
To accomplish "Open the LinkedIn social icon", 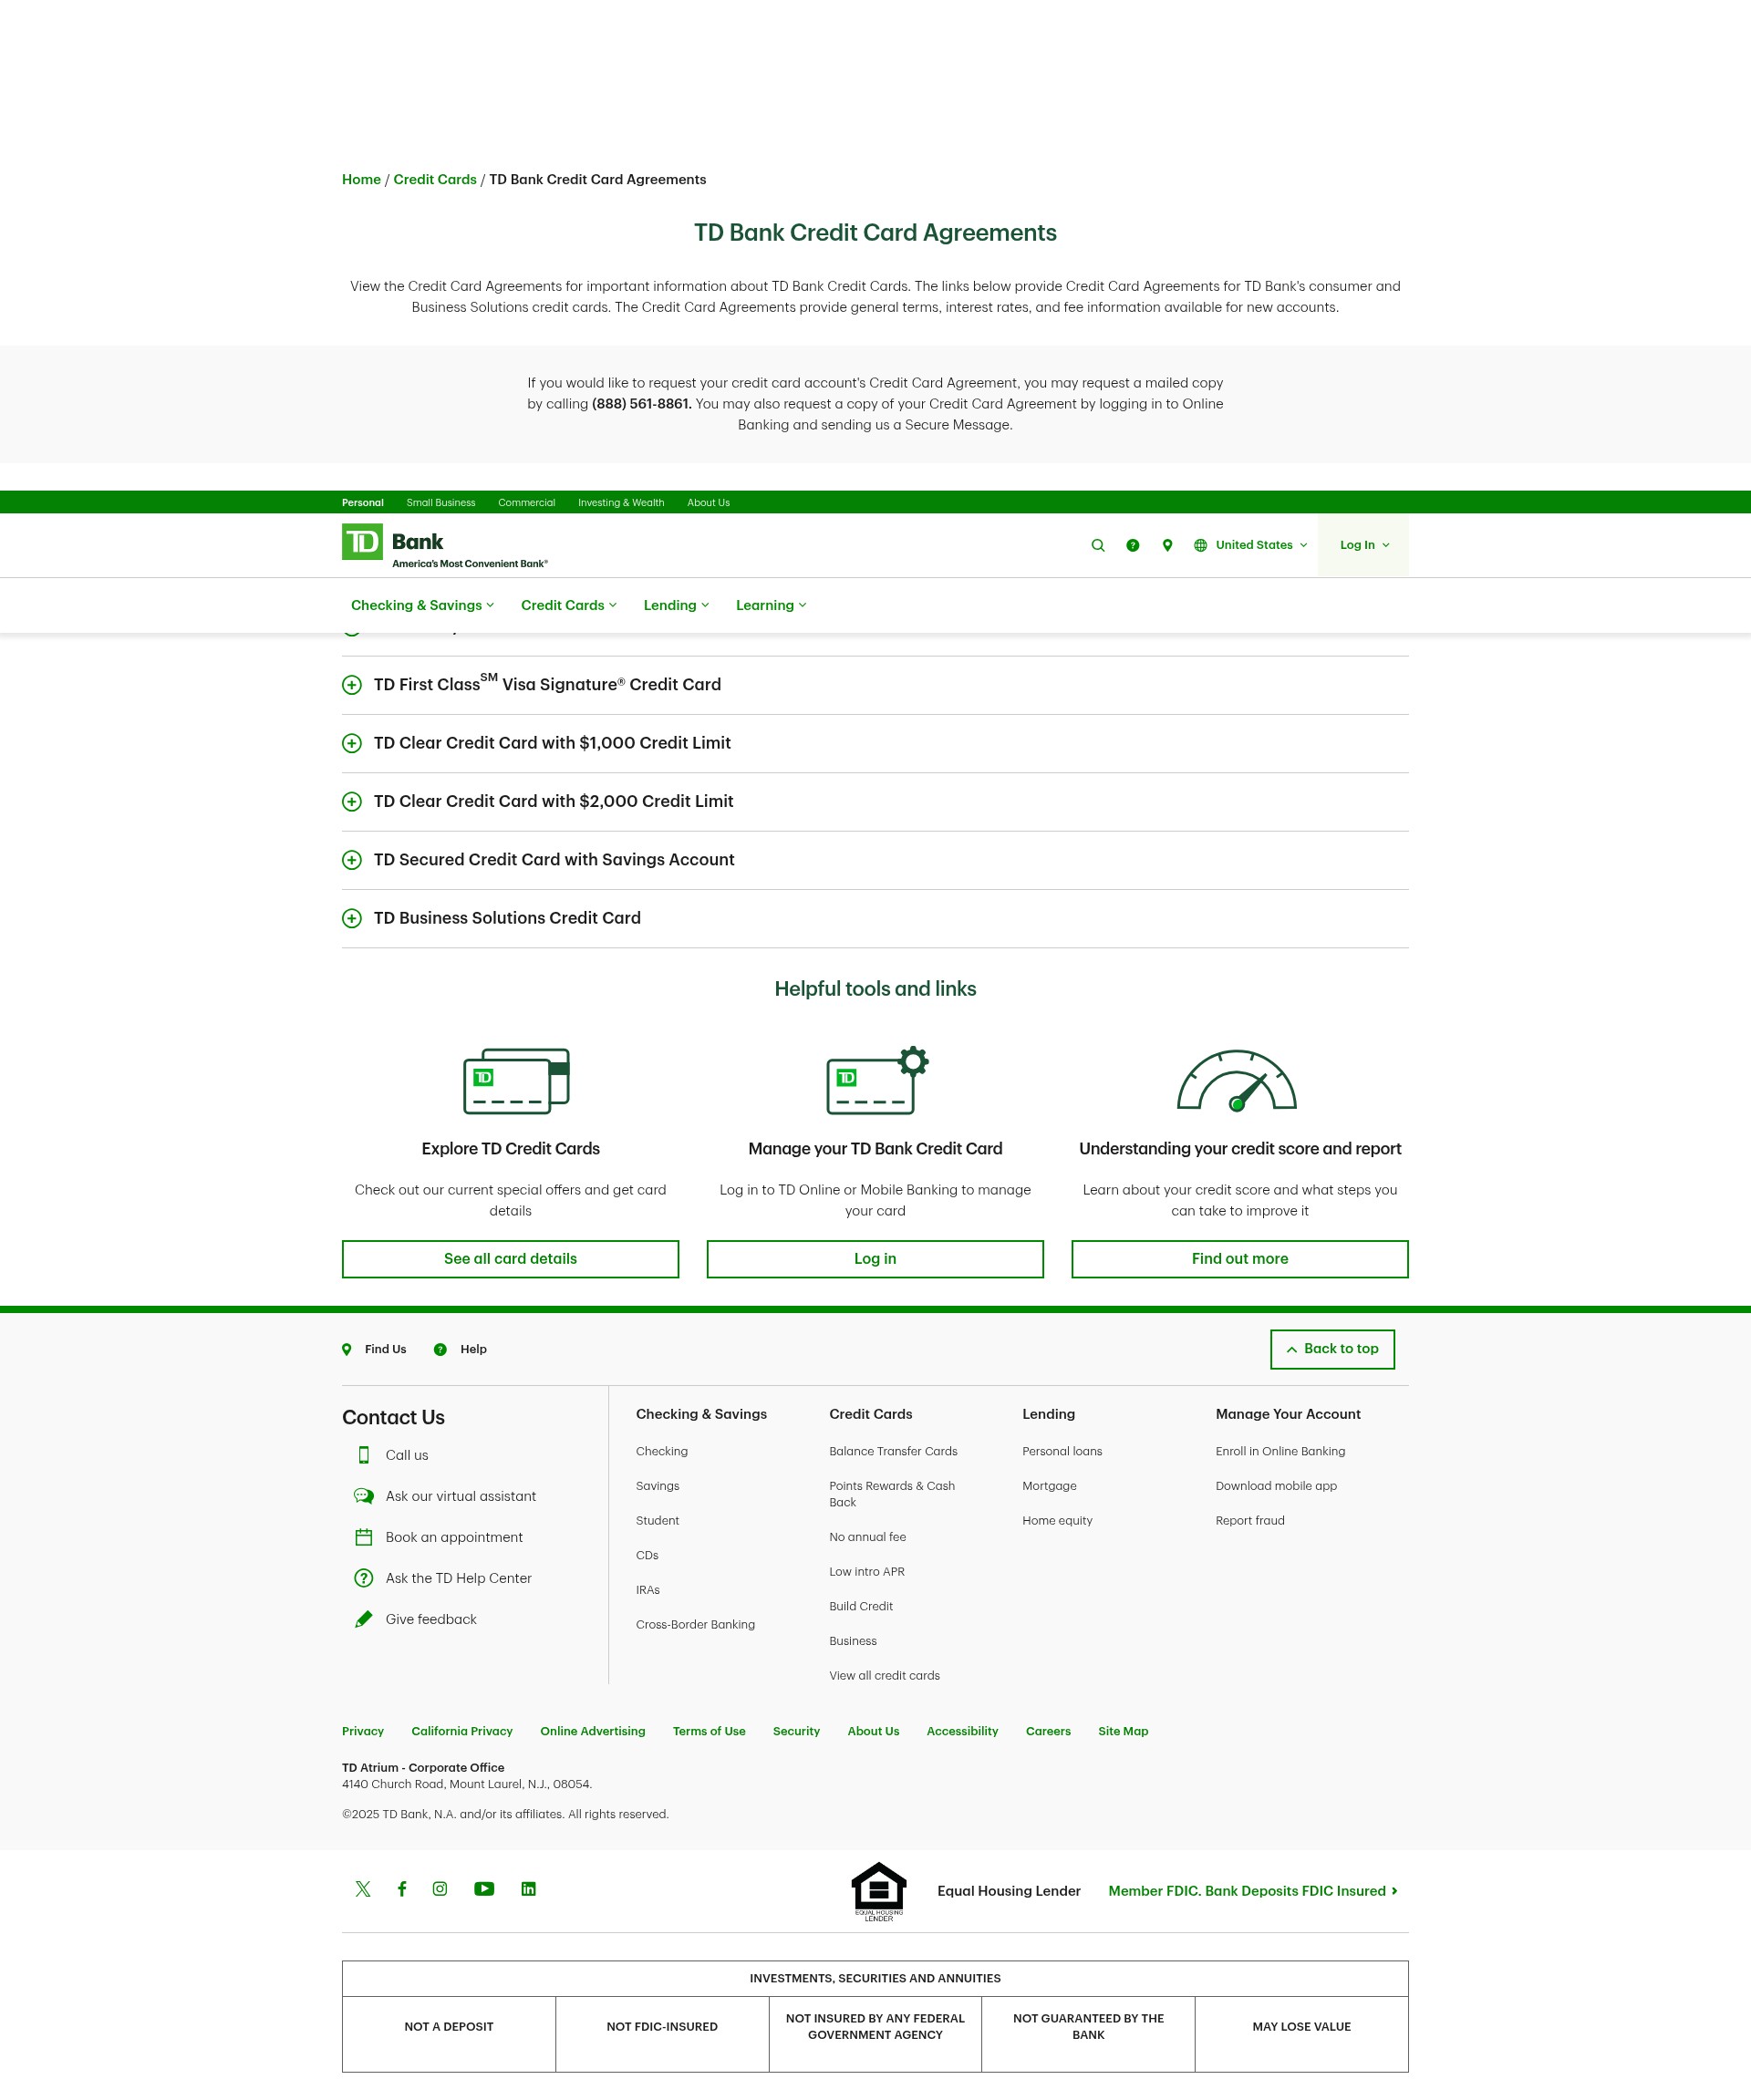I will (529, 1889).
